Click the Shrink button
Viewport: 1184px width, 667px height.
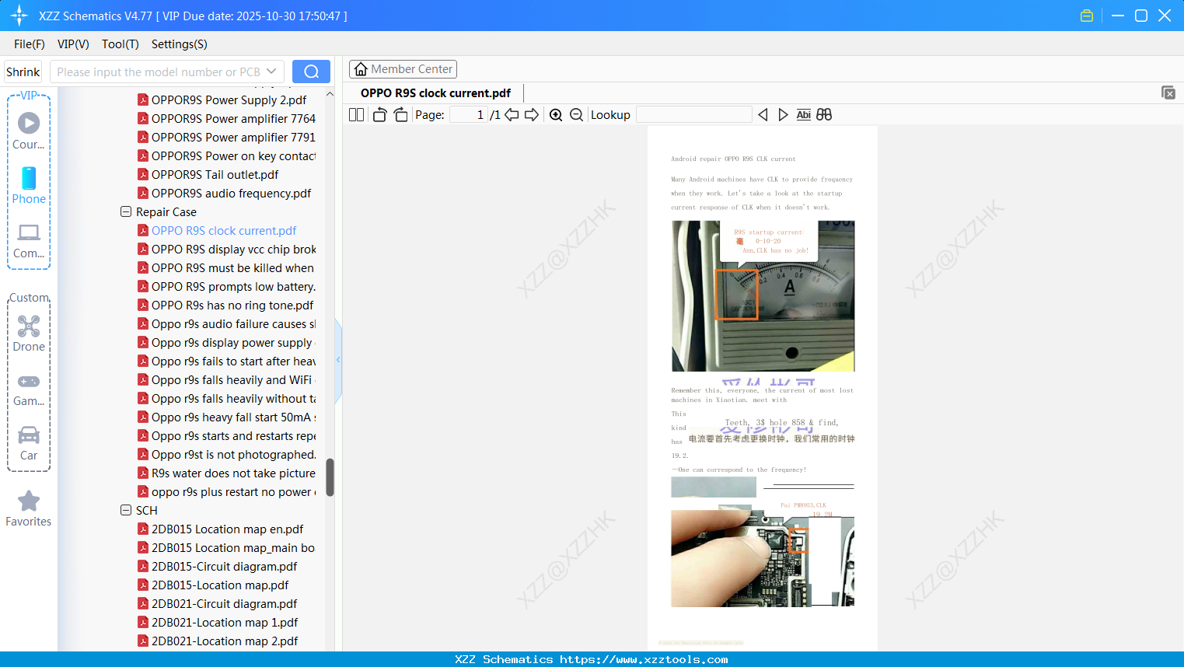23,72
